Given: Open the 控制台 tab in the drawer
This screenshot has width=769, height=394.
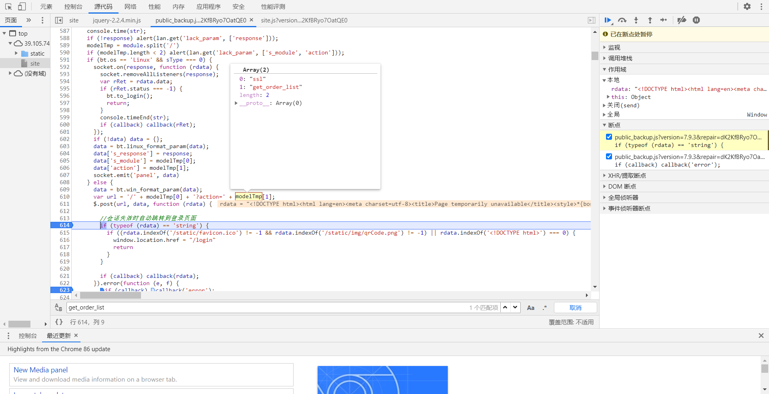Looking at the screenshot, I should (x=28, y=336).
